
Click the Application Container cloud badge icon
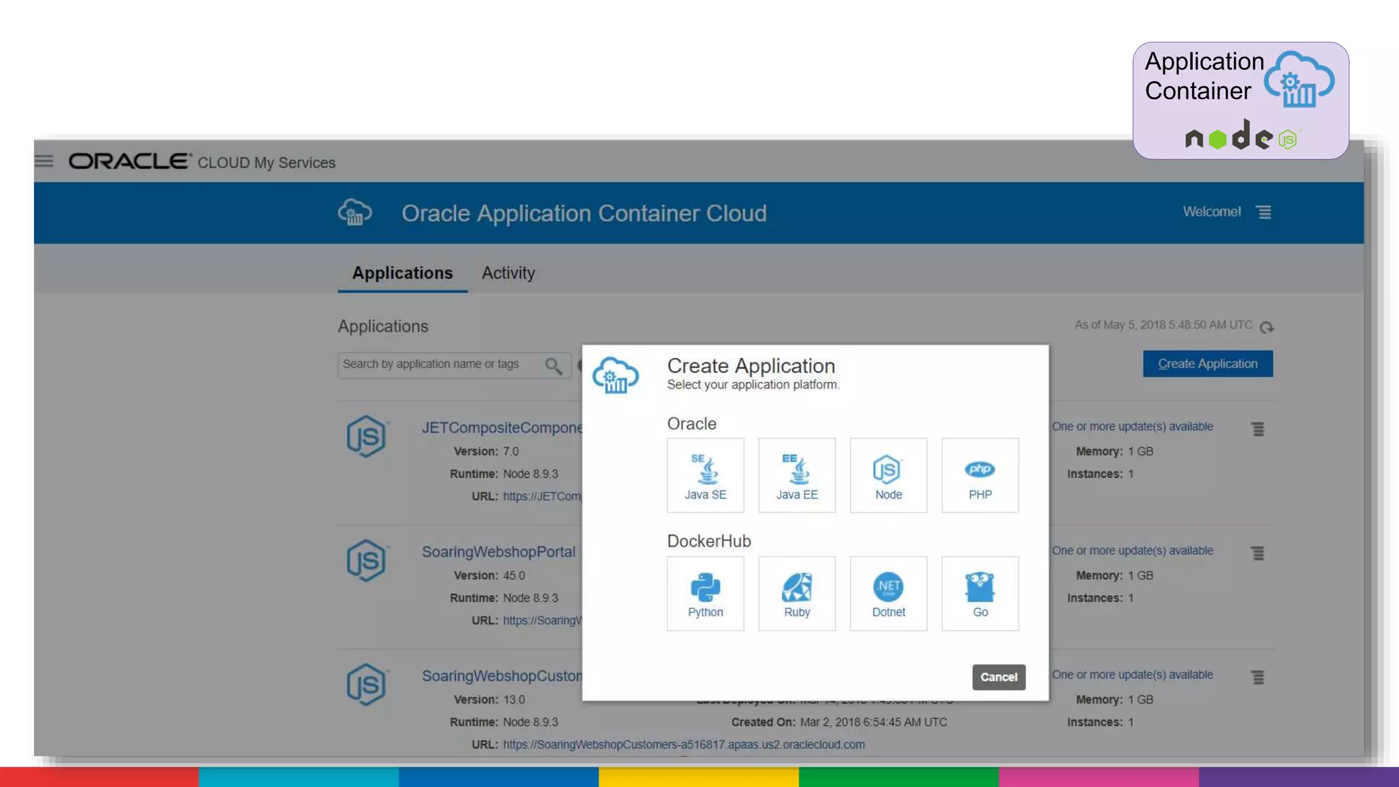(x=1299, y=79)
